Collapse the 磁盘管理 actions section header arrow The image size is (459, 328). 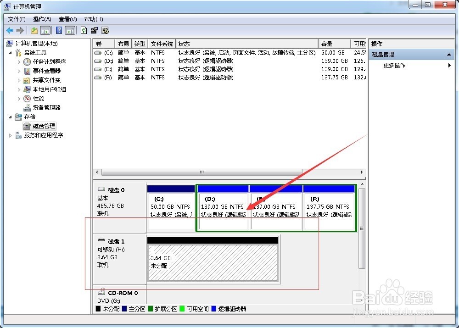449,55
